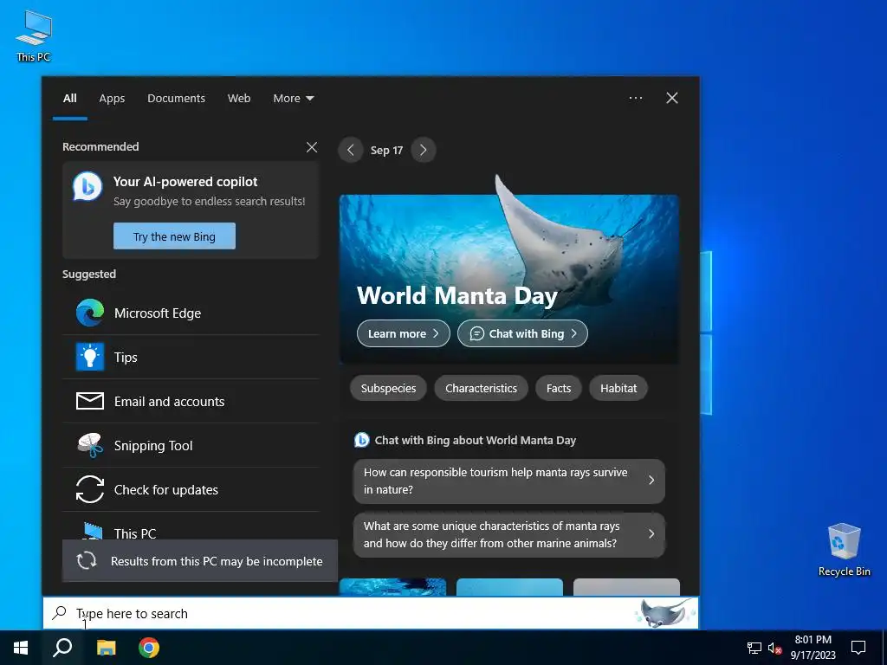887x665 pixels.
Task: Click Results from this PC may be incomplete
Action: pyautogui.click(x=200, y=561)
